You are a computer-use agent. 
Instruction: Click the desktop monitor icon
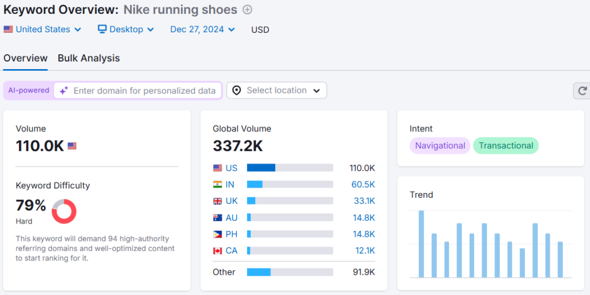coord(102,29)
